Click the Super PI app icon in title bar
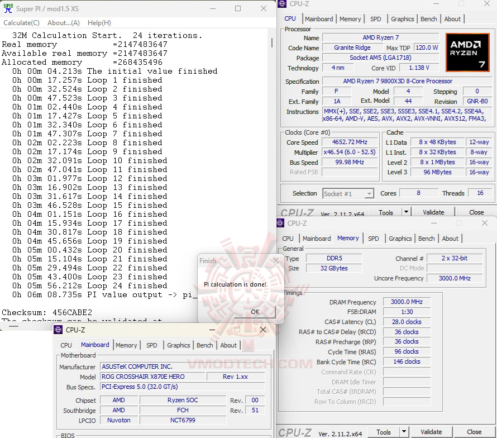 tap(8, 8)
